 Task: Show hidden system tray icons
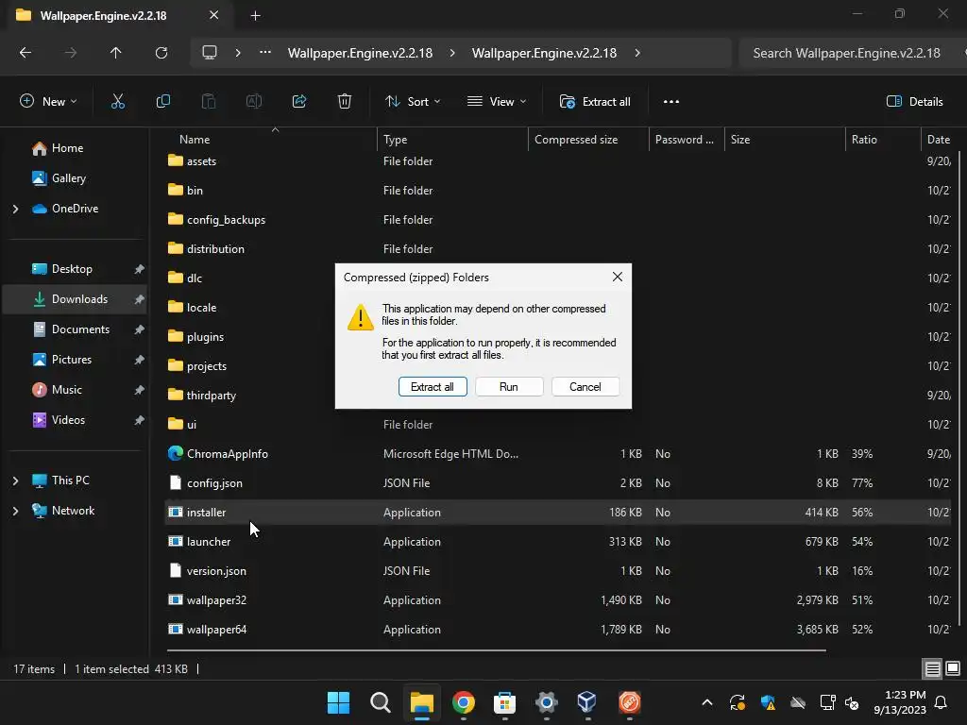(707, 702)
